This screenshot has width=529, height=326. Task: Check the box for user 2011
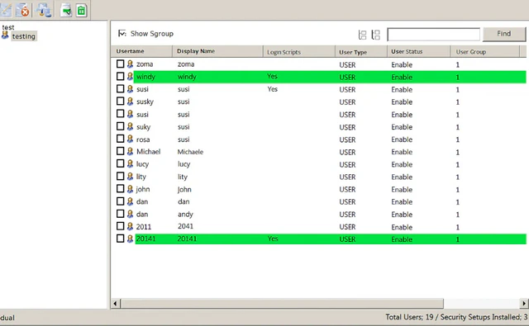point(120,226)
